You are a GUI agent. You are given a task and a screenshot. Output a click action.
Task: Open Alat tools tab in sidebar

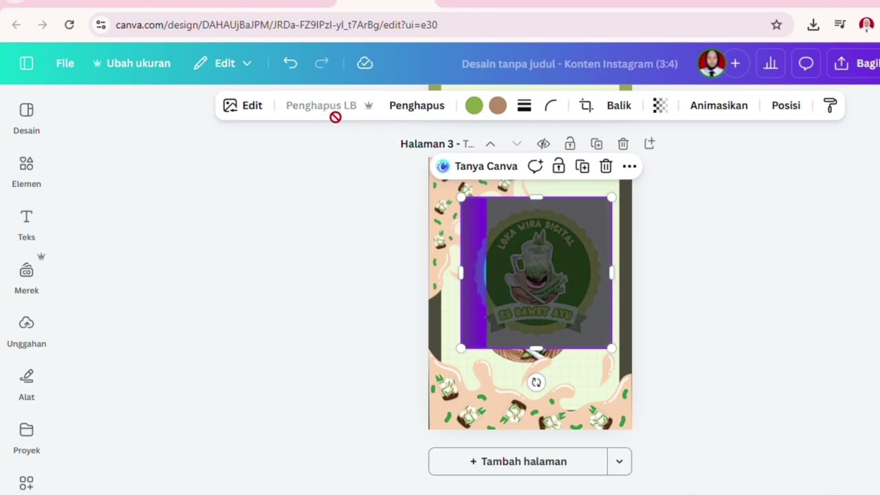(x=27, y=385)
